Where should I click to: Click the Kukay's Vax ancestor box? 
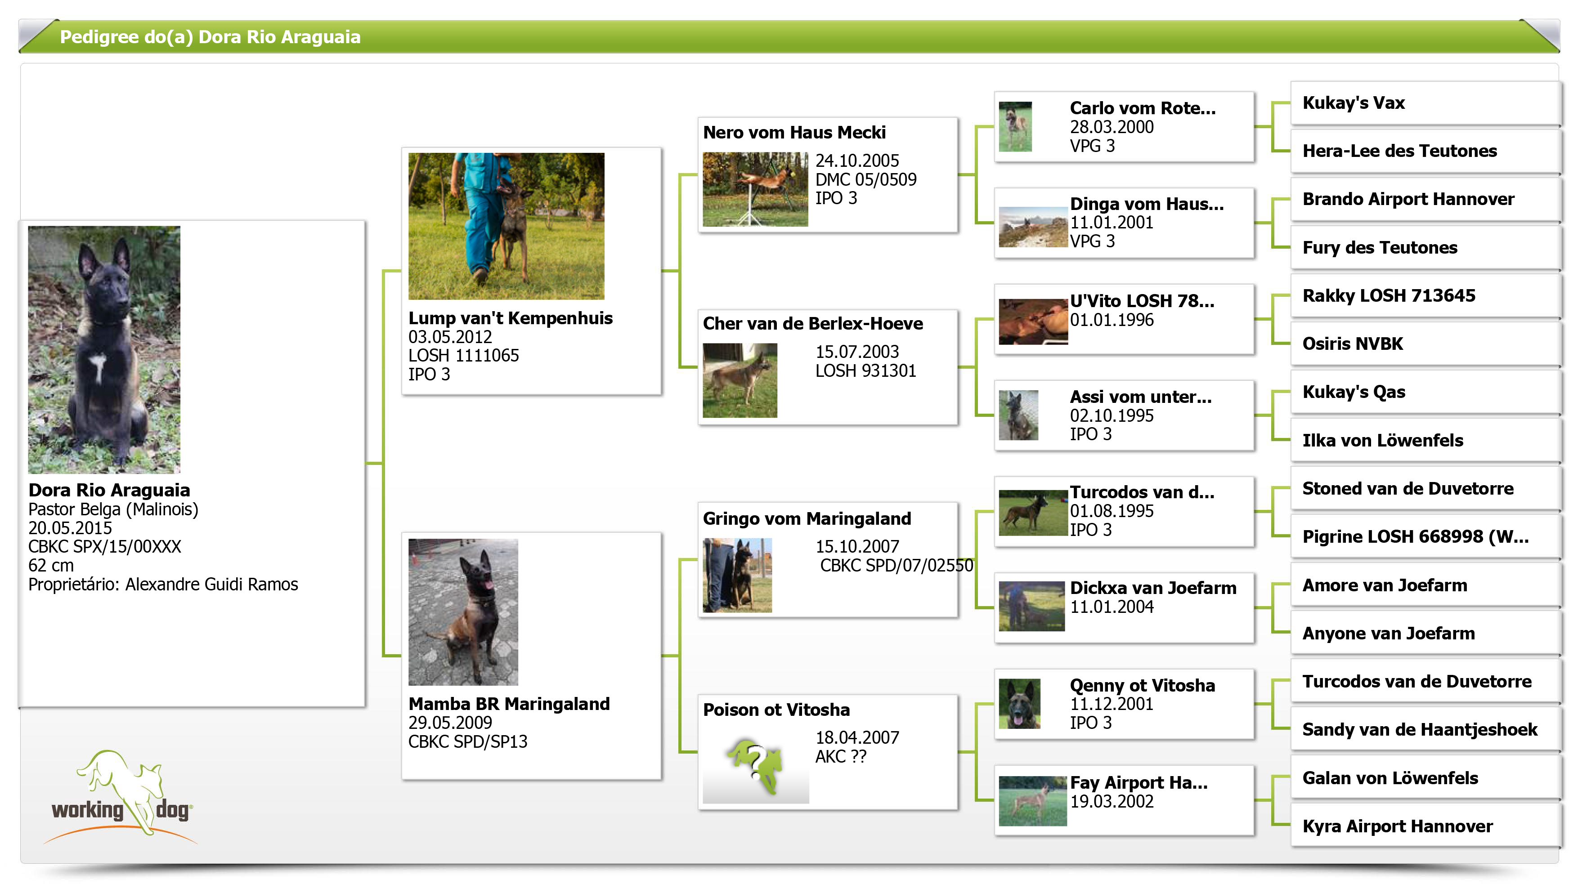(1425, 103)
